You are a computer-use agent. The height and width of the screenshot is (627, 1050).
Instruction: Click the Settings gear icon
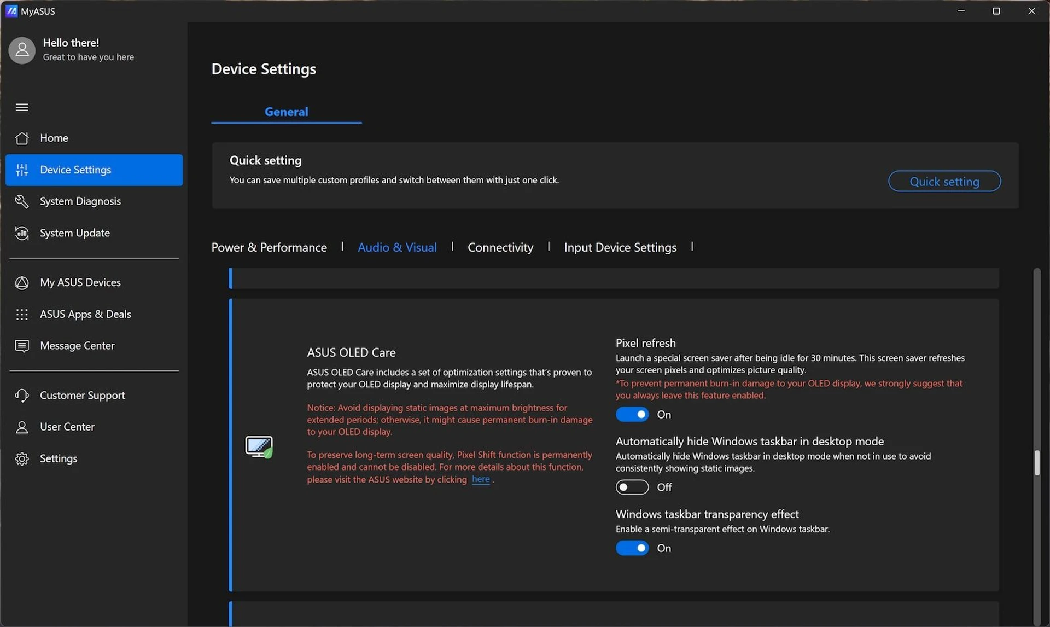[22, 459]
